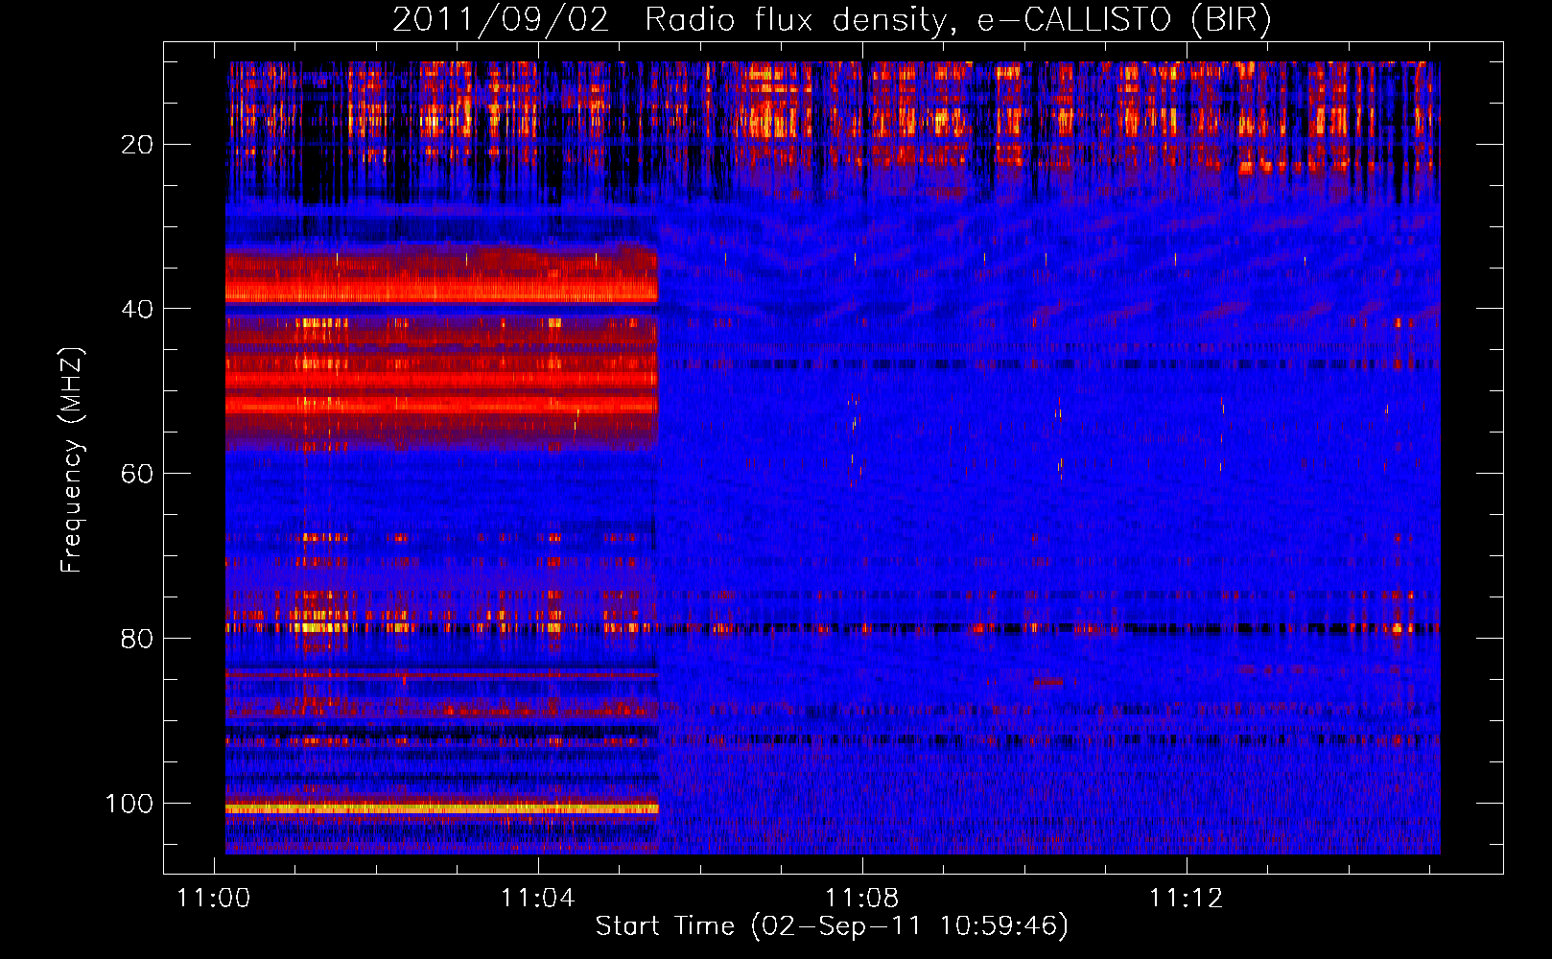Image resolution: width=1552 pixels, height=959 pixels.
Task: Click the 'Frequency (MHZ)' y-axis label
Action: pos(71,460)
